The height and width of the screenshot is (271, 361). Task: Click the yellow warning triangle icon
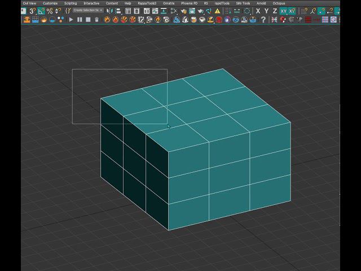[x=217, y=11]
